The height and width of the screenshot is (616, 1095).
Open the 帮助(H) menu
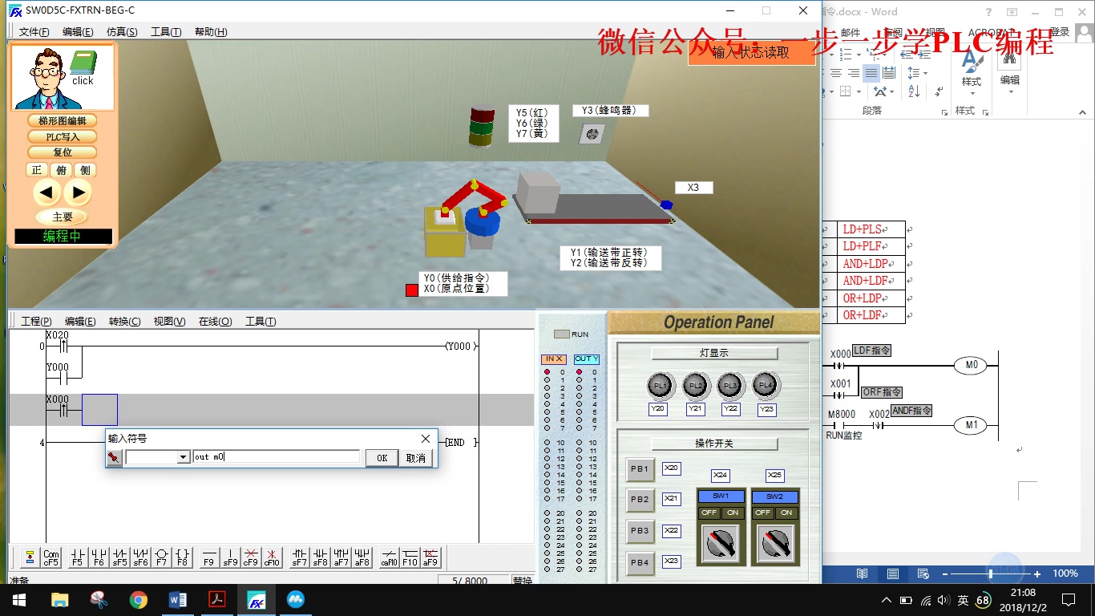click(x=211, y=32)
